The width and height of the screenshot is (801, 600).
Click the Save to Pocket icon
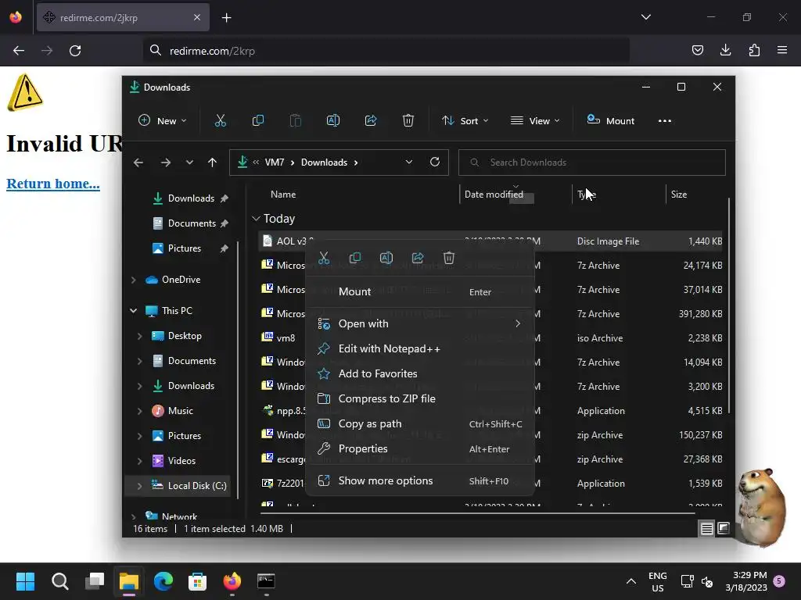click(697, 50)
